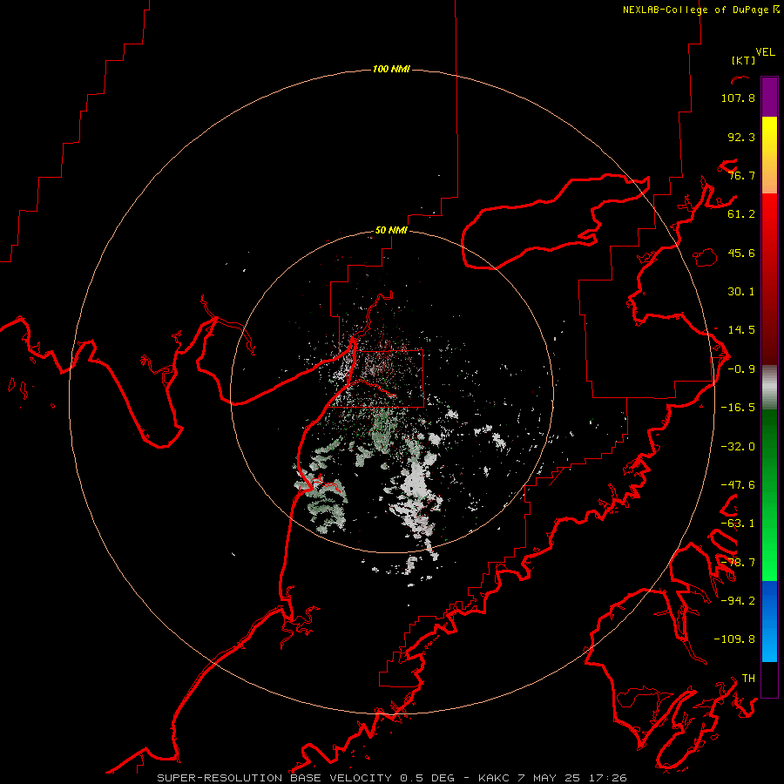
Task: Pick the purple segment of the color bar
Action: pyautogui.click(x=769, y=97)
